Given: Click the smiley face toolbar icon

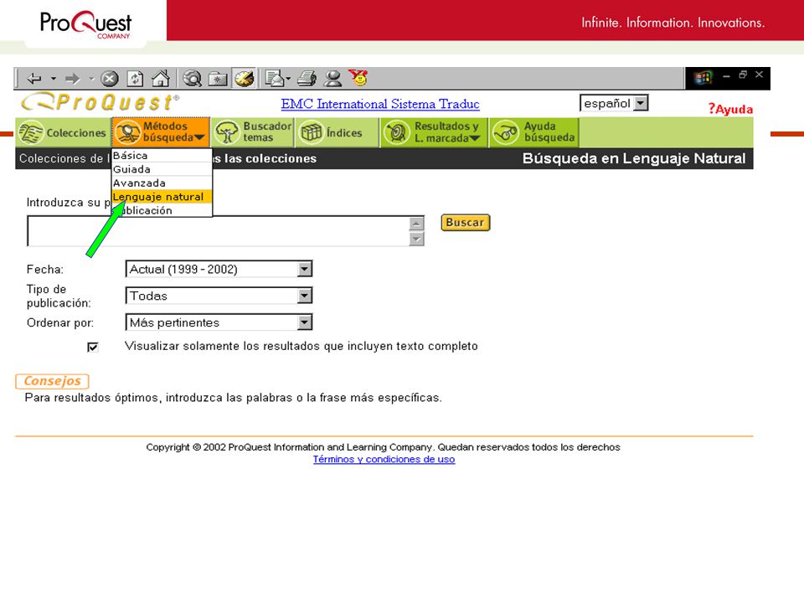Looking at the screenshot, I should [359, 77].
